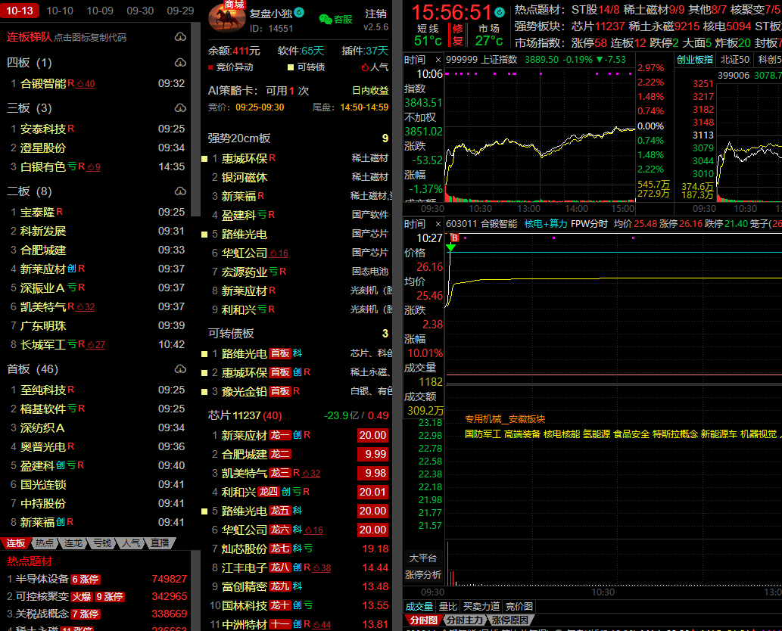
Task: Toggle the 人气 flame legend filter
Action: [364, 67]
